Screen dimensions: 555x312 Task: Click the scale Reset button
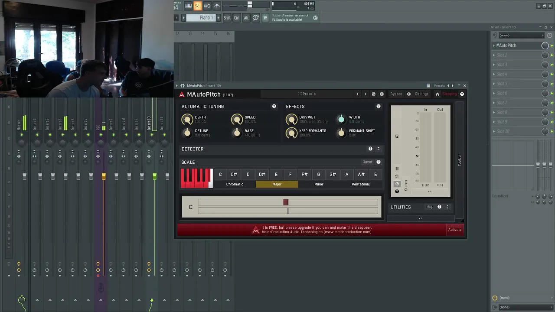click(x=367, y=162)
